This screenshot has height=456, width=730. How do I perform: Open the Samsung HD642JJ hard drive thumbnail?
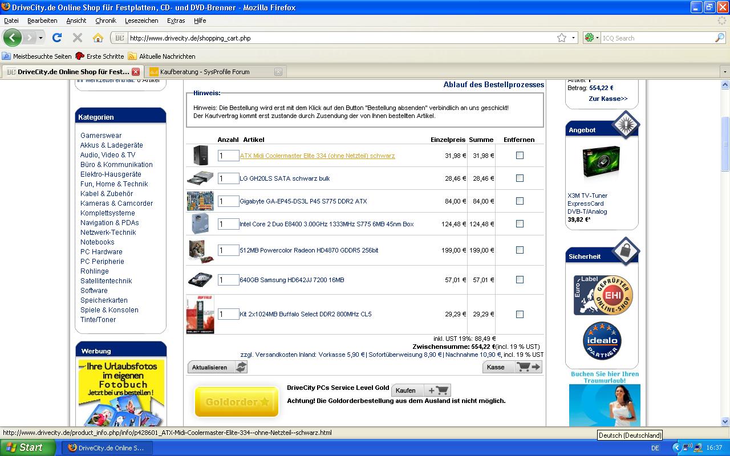200,280
